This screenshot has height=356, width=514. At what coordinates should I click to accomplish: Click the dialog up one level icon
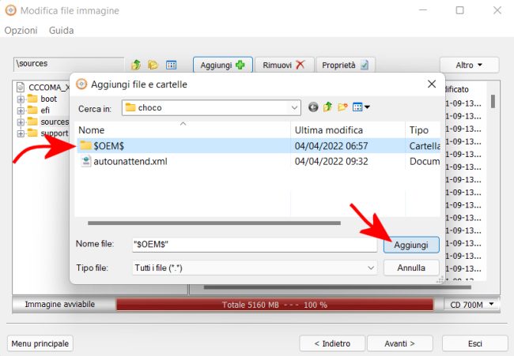click(327, 107)
